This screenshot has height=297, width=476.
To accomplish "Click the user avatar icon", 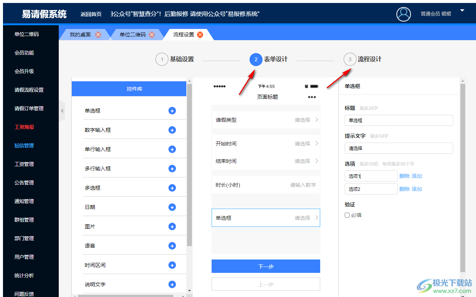I will tap(403, 14).
